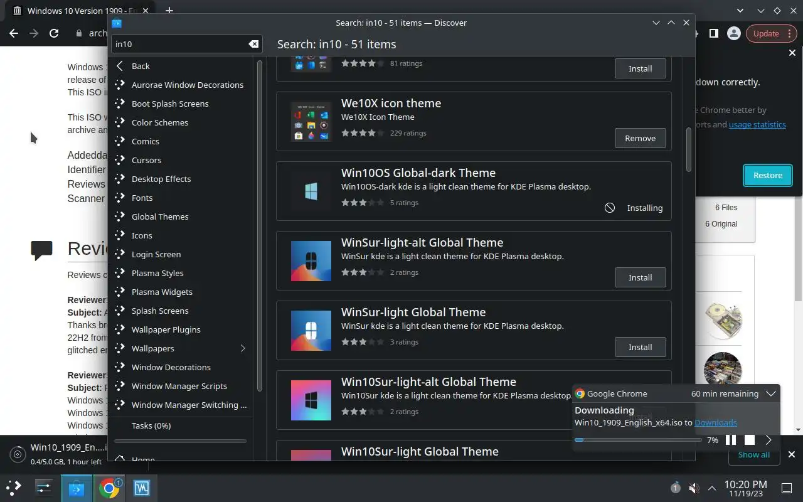
Task: Select the Color Schemes category
Action: pyautogui.click(x=181, y=122)
